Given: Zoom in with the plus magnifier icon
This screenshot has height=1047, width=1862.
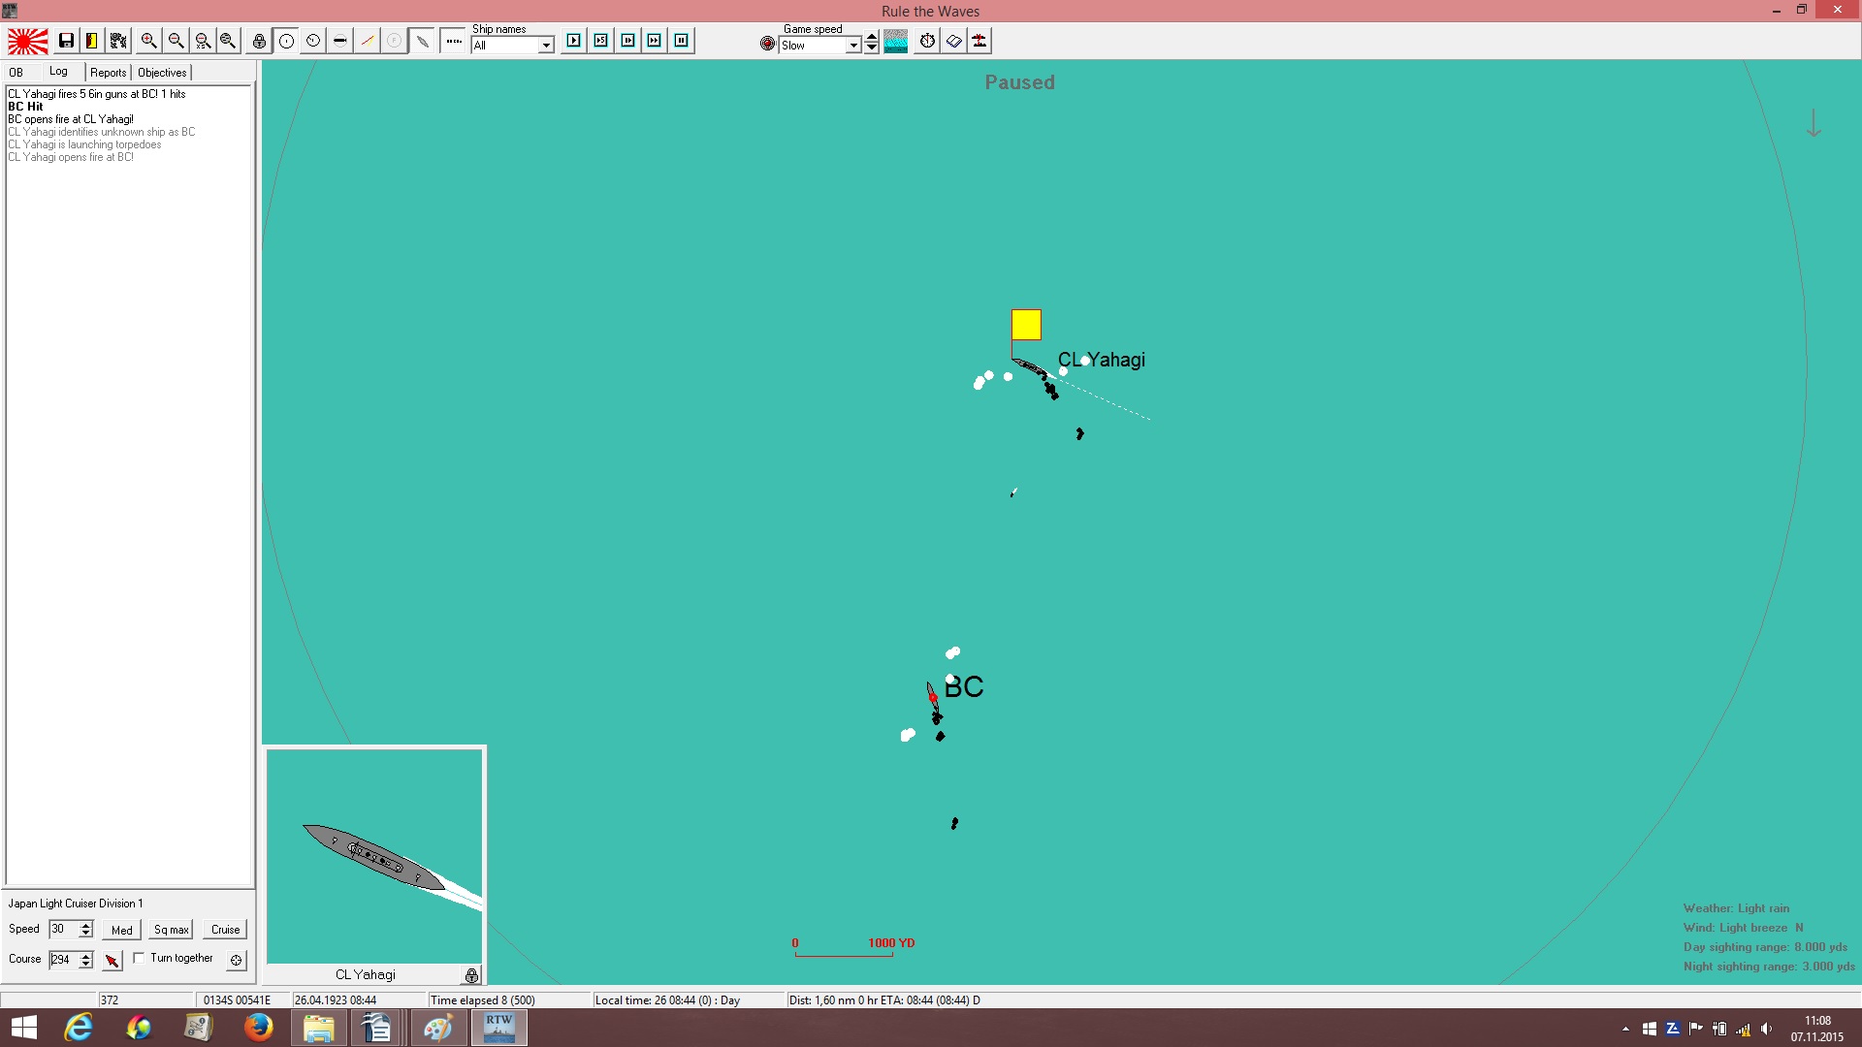Looking at the screenshot, I should pyautogui.click(x=148, y=41).
